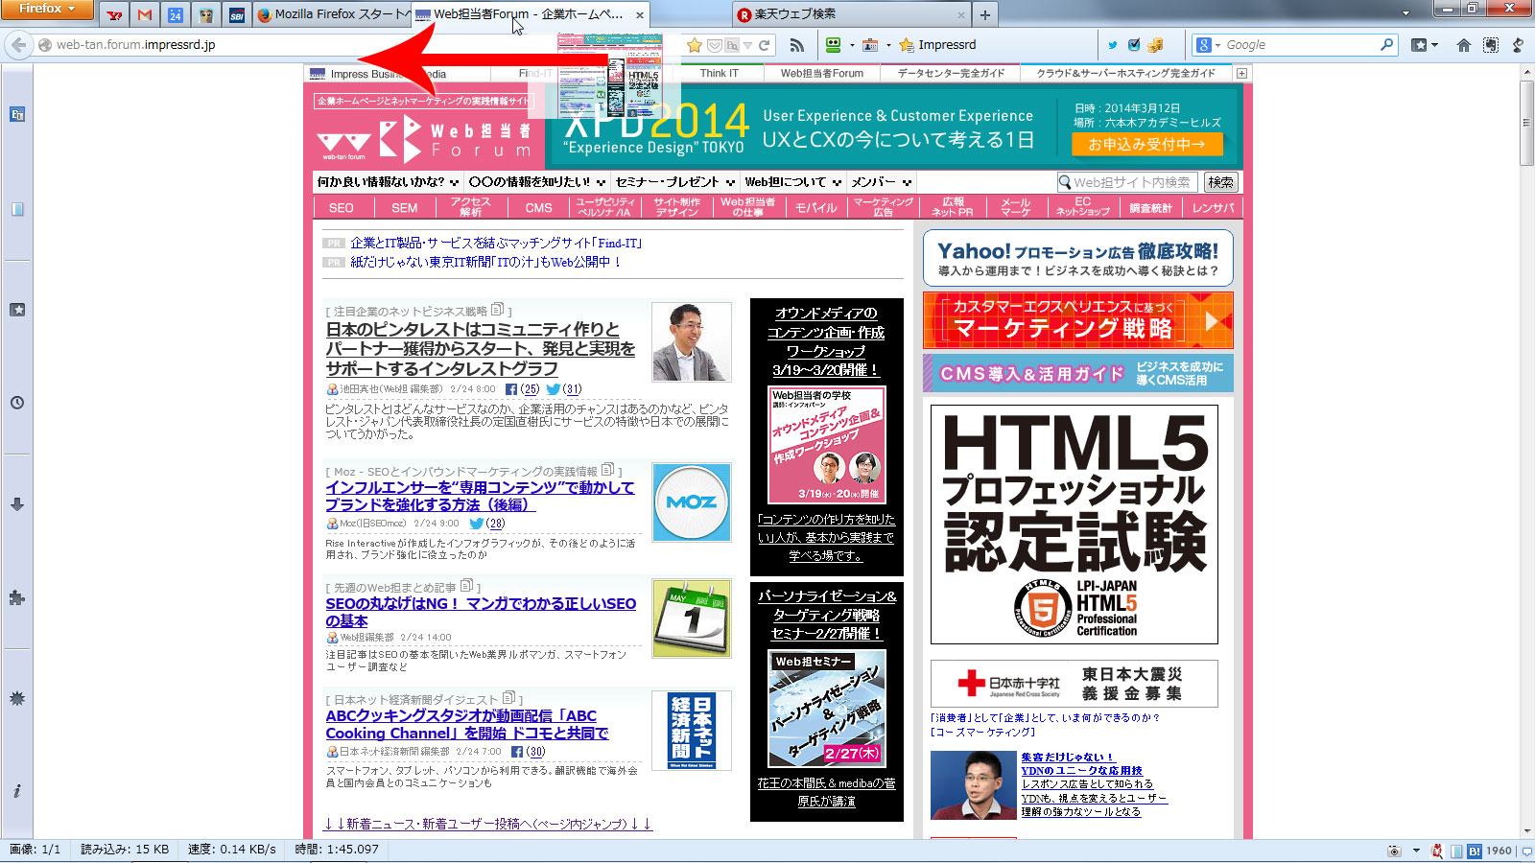Click the Think IT site tab
Image resolution: width=1535 pixels, height=863 pixels.
pyautogui.click(x=720, y=73)
